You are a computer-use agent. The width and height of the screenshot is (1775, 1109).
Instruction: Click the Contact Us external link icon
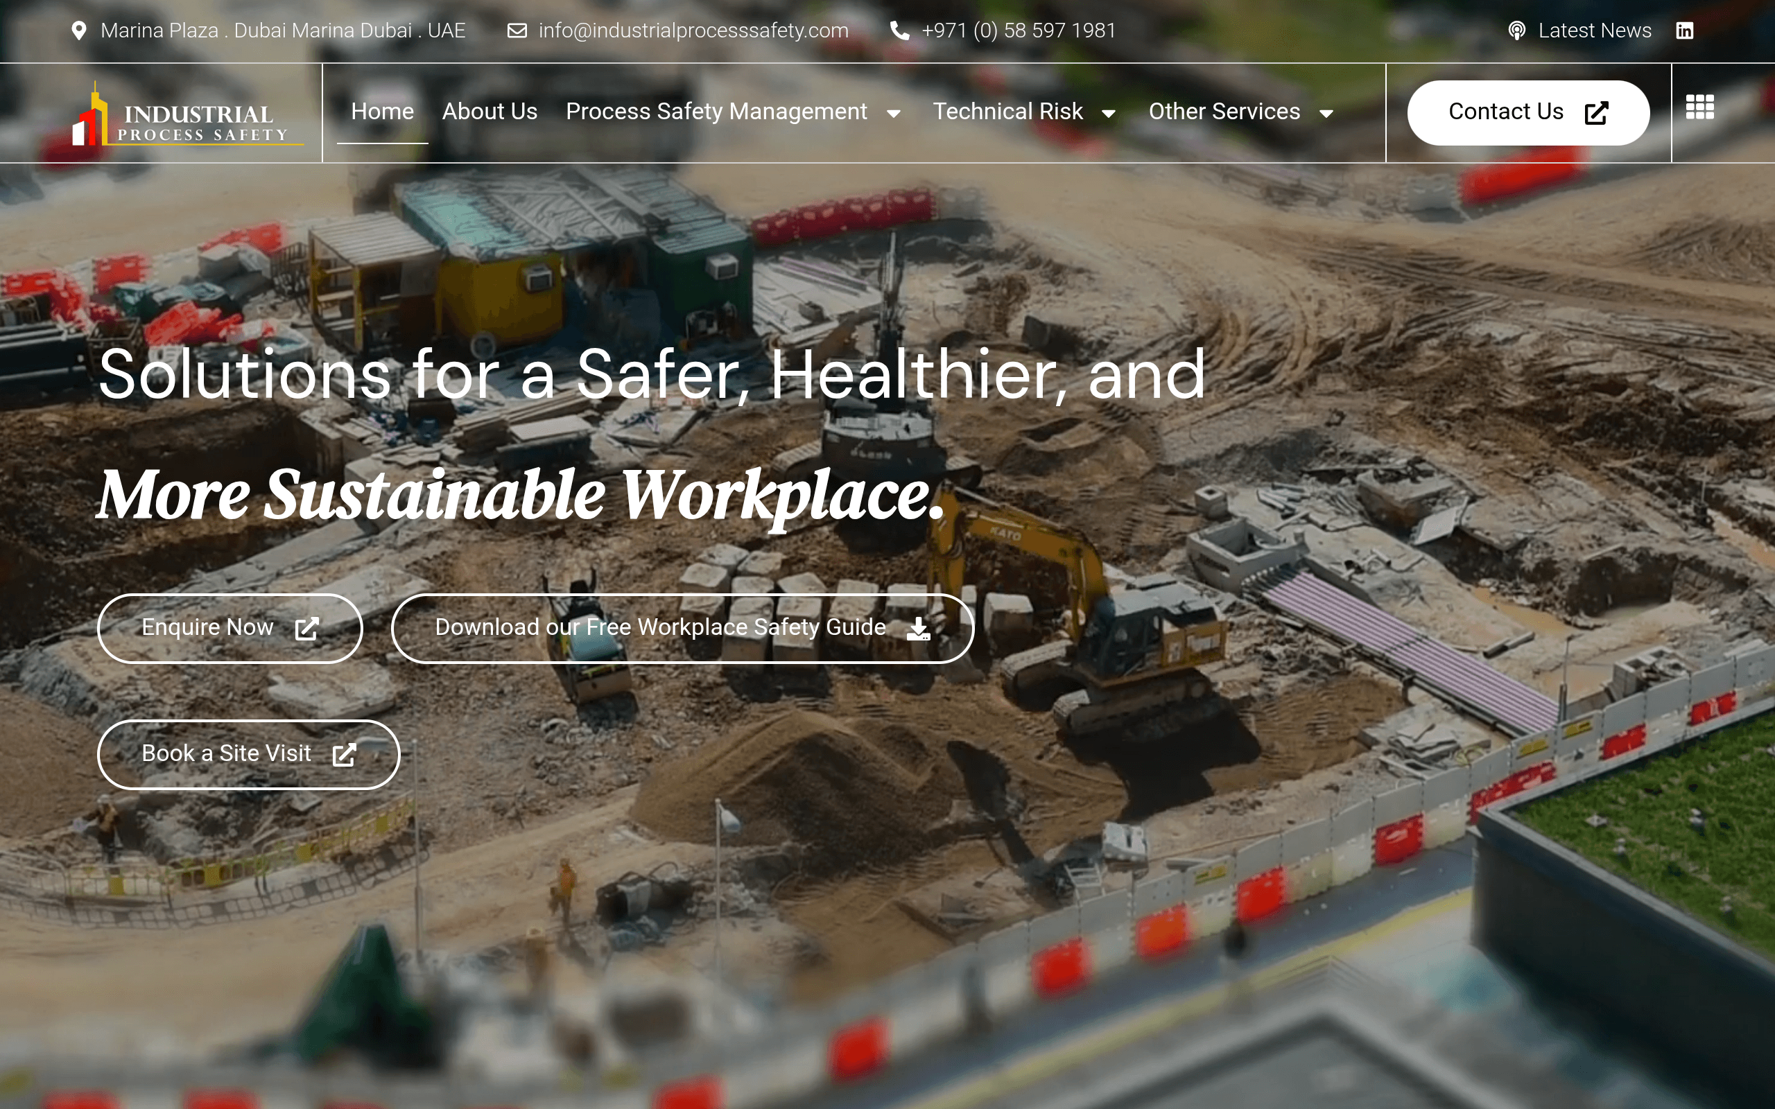[1596, 113]
